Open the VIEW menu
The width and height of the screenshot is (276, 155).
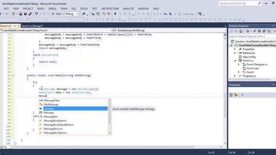pyautogui.click(x=16, y=9)
